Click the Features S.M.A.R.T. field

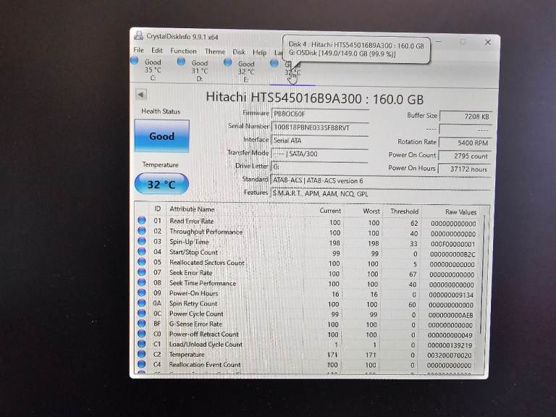tap(381, 193)
